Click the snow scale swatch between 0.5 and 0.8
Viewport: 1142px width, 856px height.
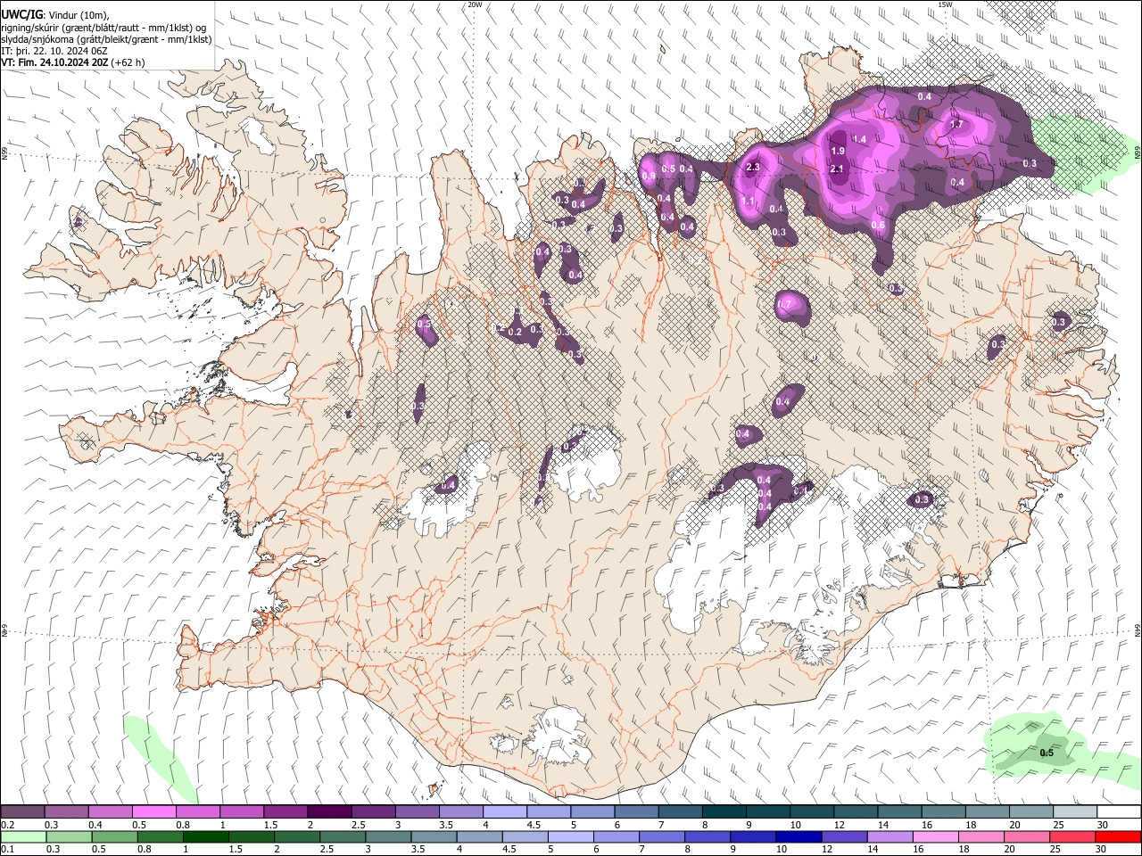(x=153, y=812)
